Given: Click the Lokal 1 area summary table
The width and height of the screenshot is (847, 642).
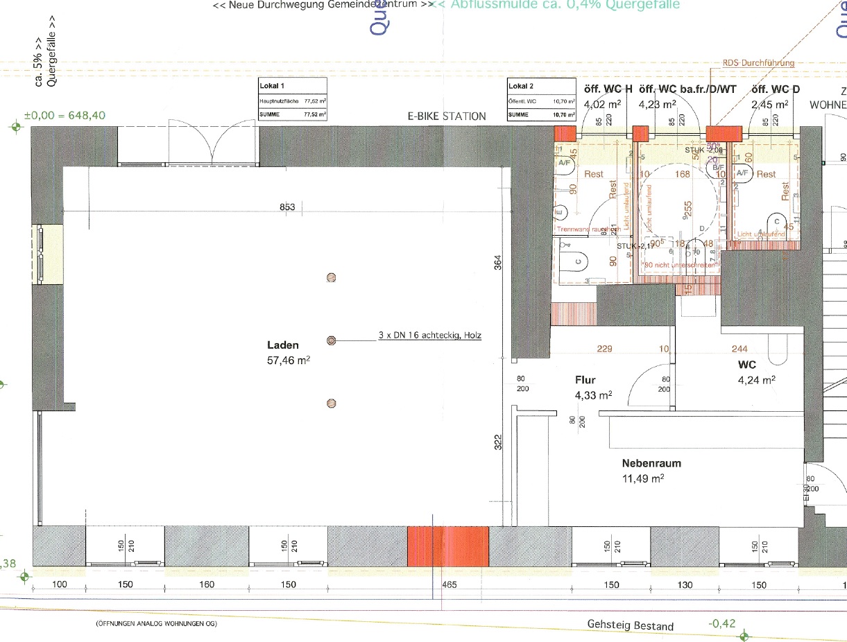Looking at the screenshot, I should tap(292, 100).
